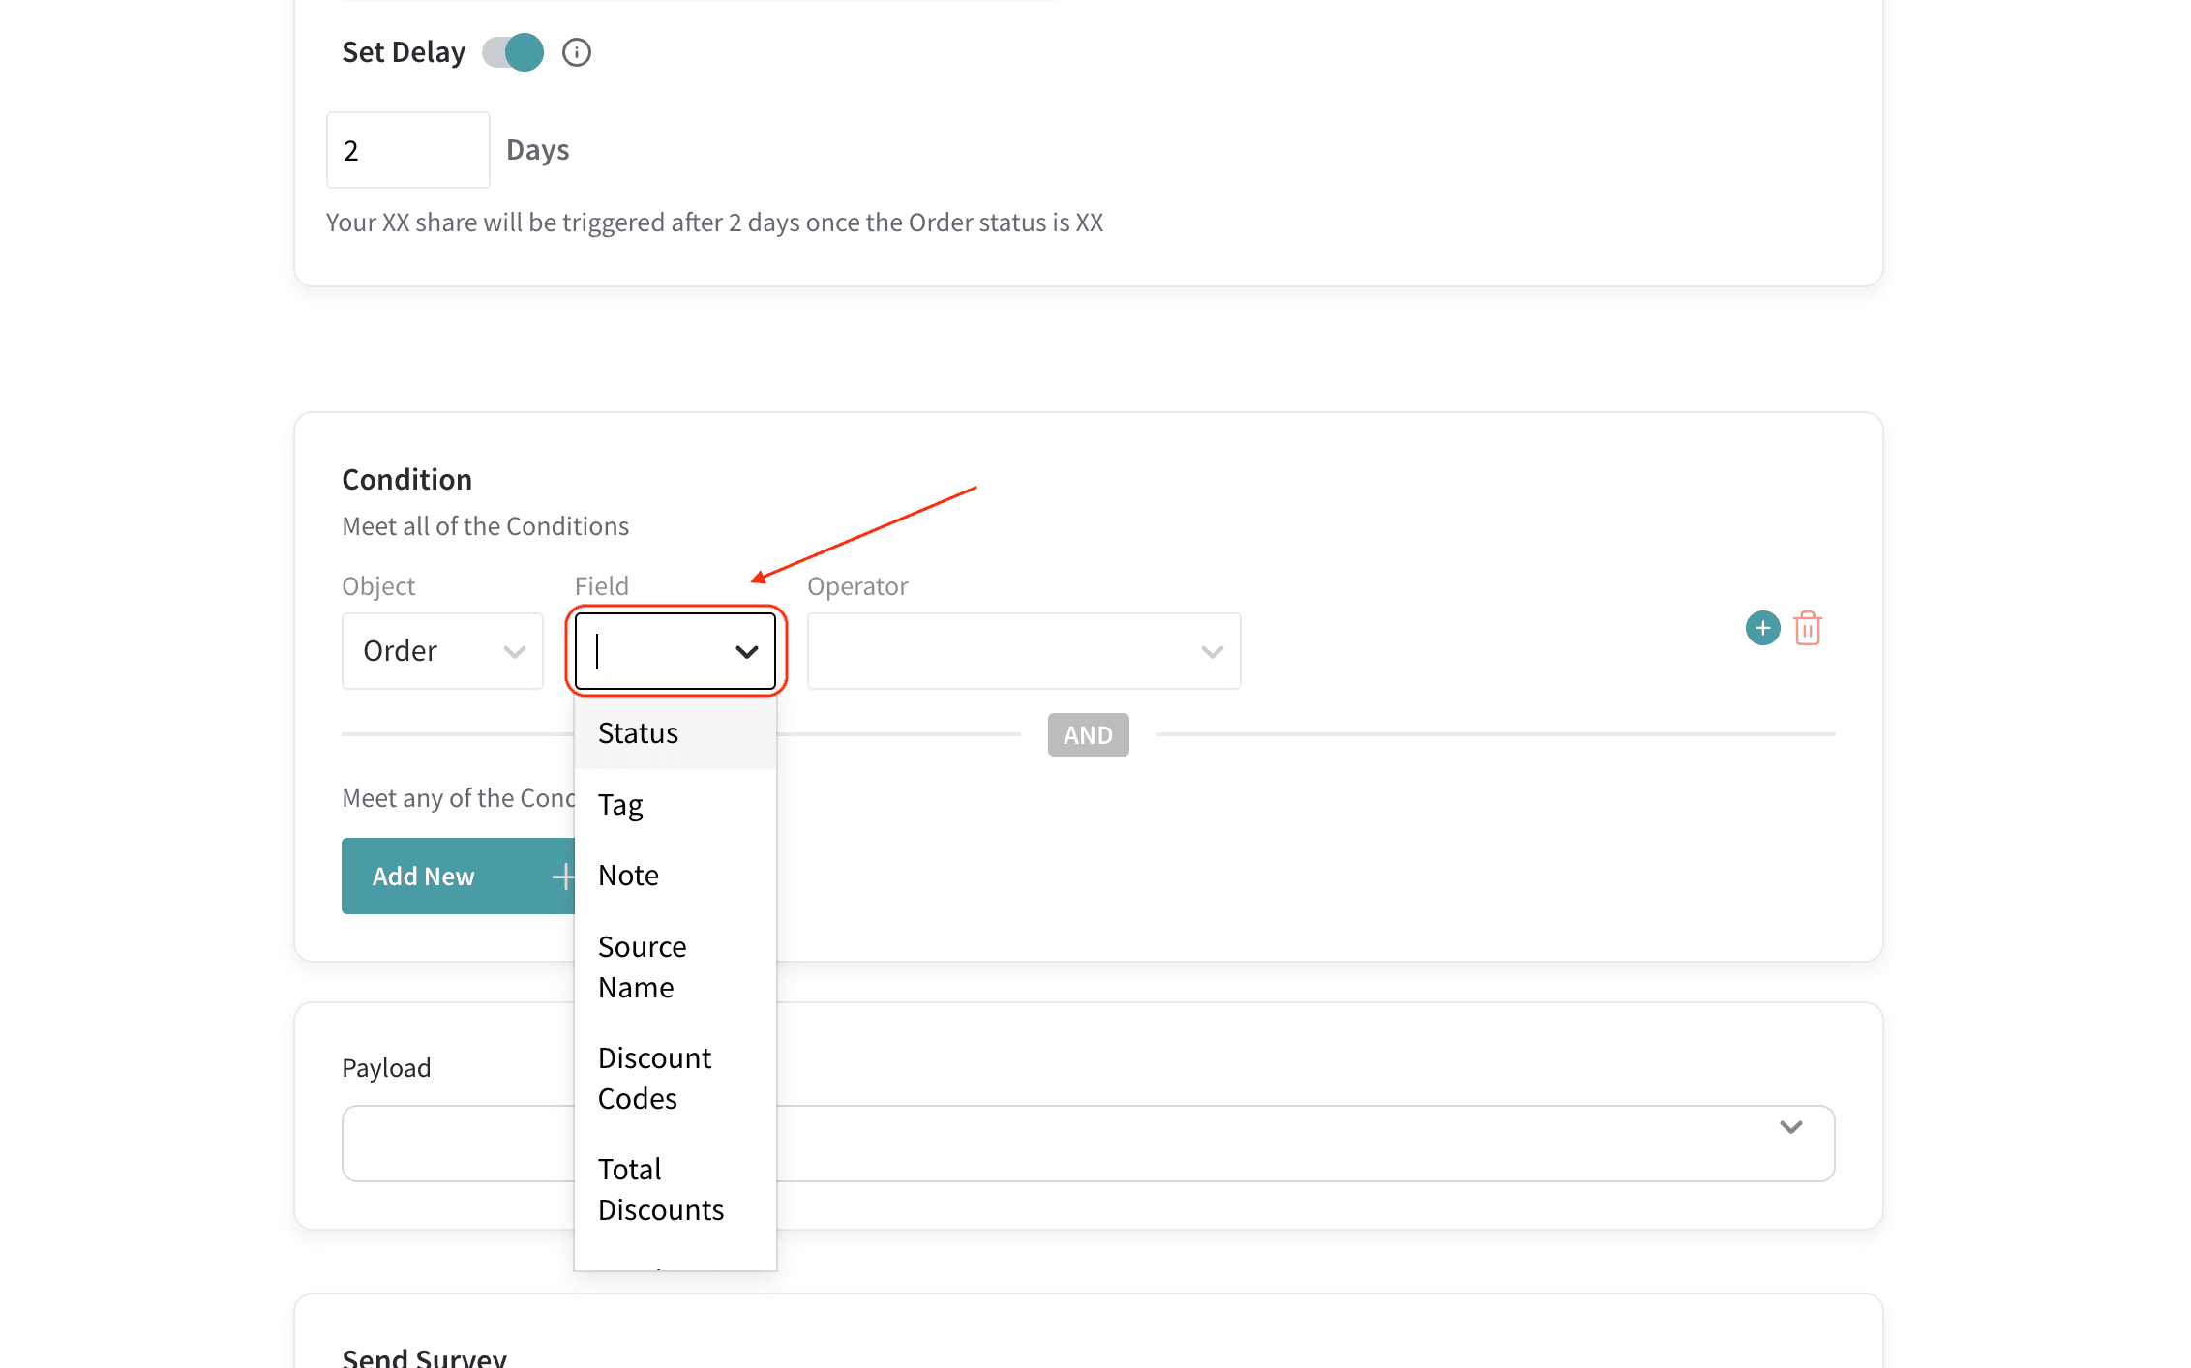Expand the Operator dropdown
Screen dimensions: 2191x1368
(1023, 651)
